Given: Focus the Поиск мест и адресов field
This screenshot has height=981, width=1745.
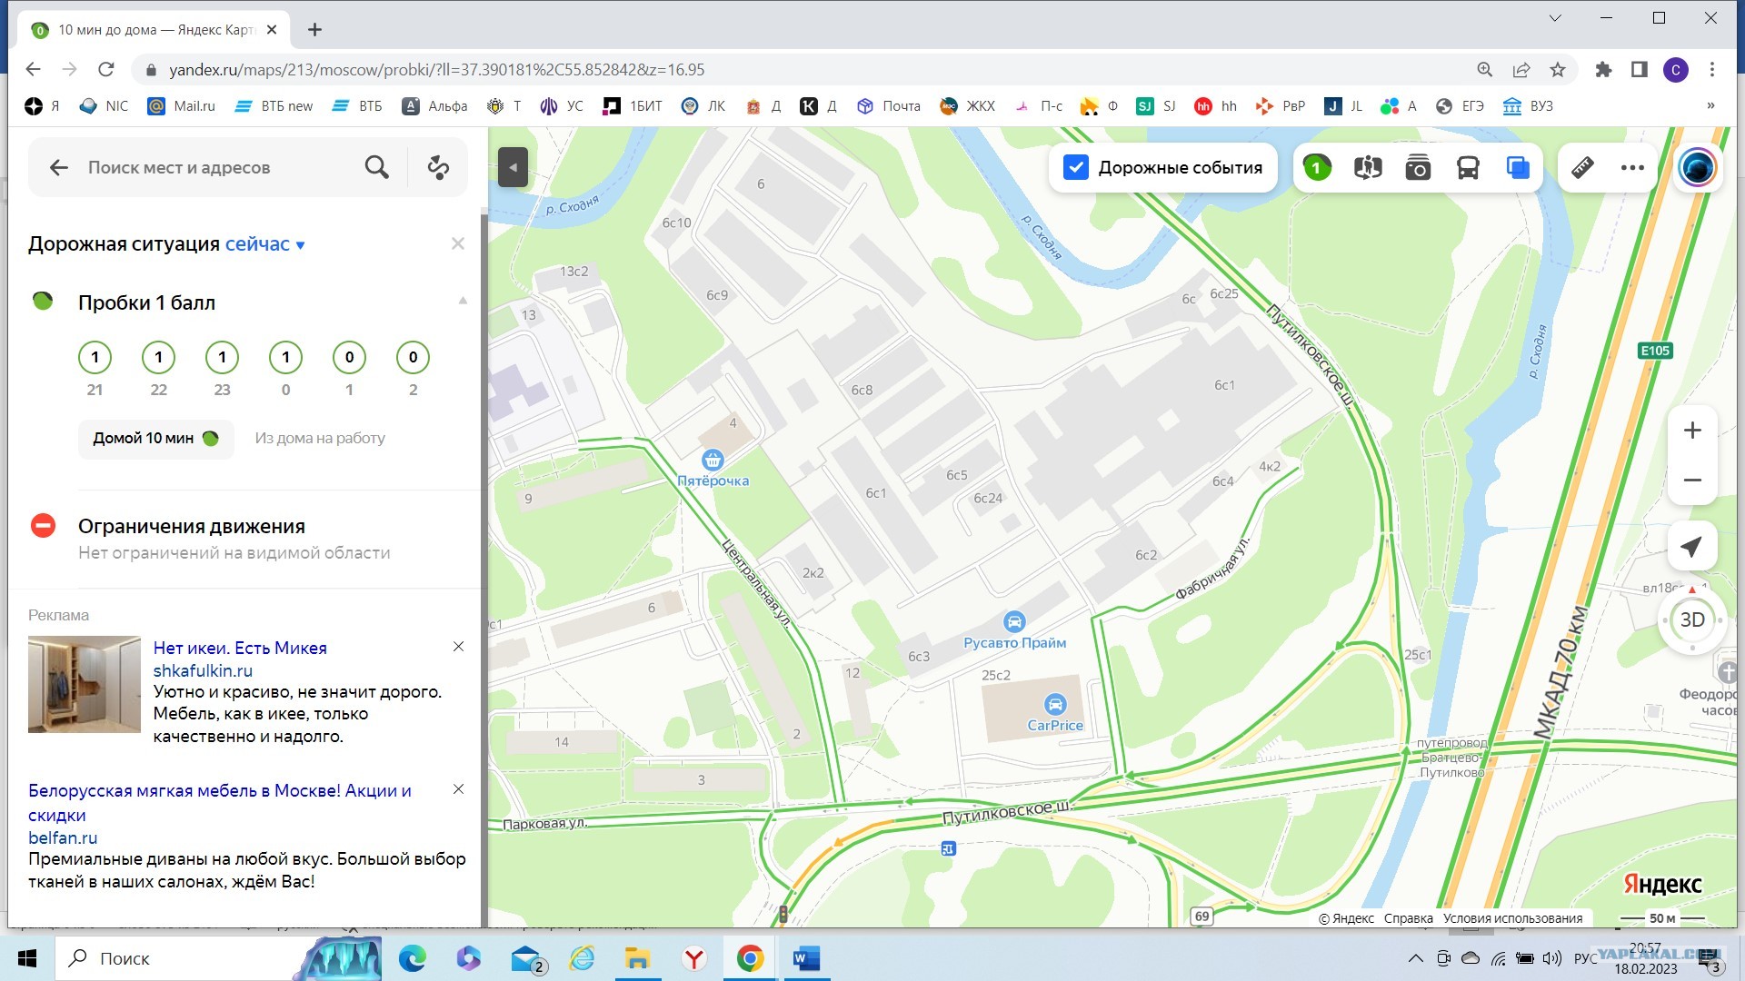Looking at the screenshot, I should coord(218,167).
